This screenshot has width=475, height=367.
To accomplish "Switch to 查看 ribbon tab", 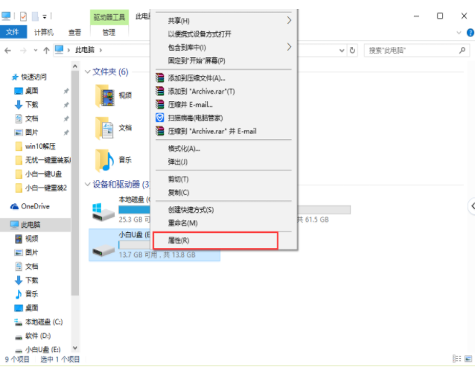I will [74, 32].
